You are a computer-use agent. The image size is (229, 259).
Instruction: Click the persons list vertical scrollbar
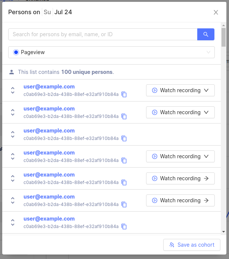coord(223,131)
